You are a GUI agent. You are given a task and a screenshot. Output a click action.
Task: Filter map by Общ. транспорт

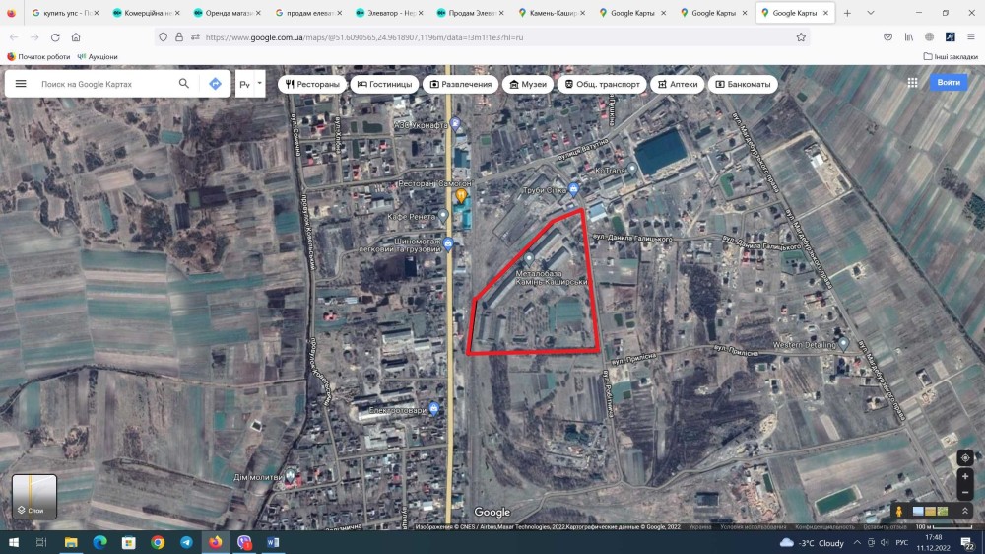click(602, 84)
